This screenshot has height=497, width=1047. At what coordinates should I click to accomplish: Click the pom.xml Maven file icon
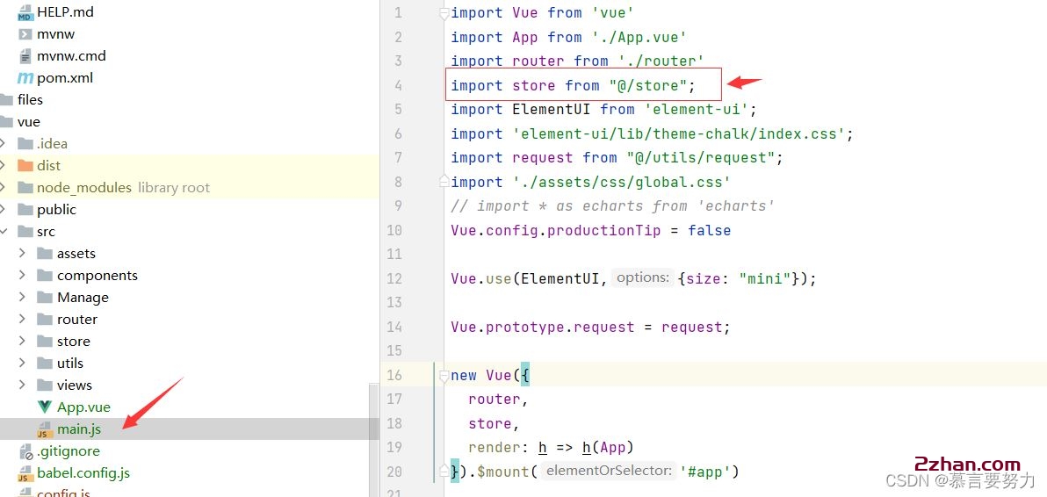[x=25, y=78]
